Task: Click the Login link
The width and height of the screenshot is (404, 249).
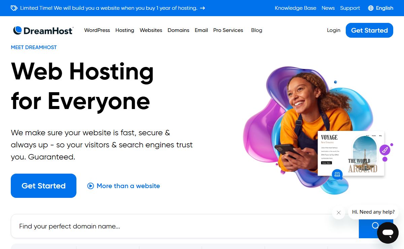Action: coord(333,30)
